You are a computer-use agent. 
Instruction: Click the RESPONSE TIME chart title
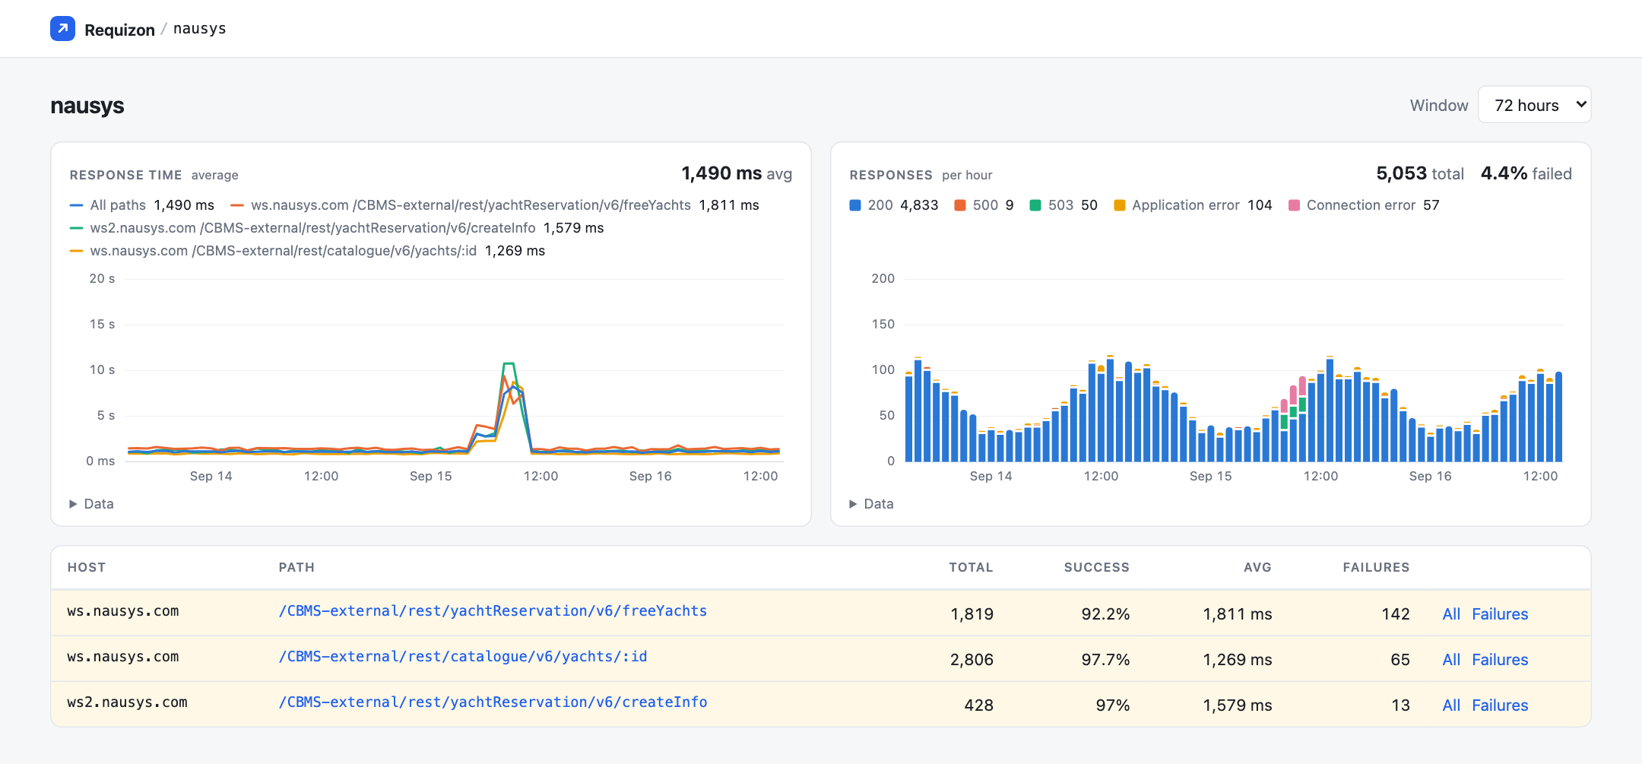click(x=125, y=175)
